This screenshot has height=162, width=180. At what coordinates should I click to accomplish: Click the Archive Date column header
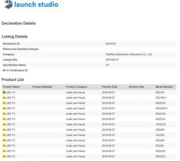(x=136, y=87)
